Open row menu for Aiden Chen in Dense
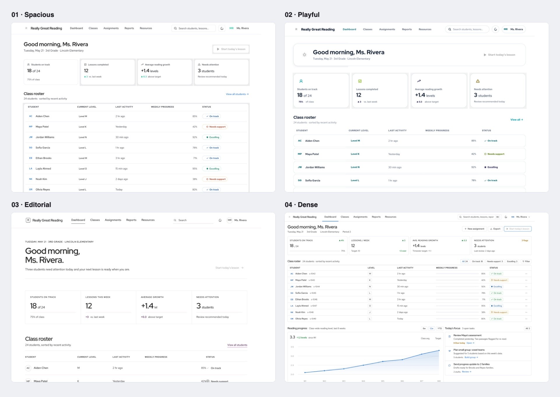 [526, 274]
